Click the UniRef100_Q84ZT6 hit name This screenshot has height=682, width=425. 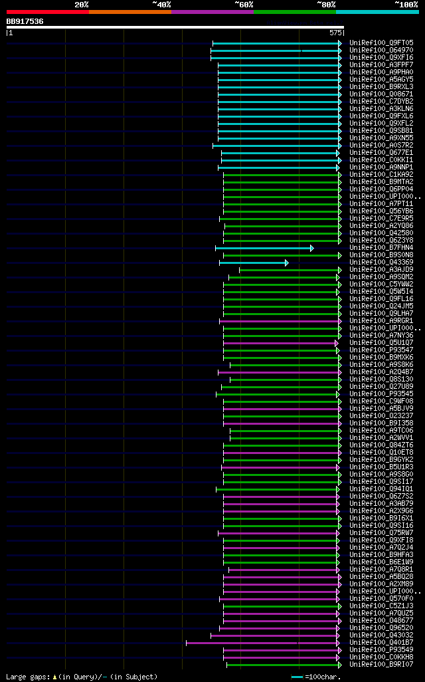click(x=382, y=445)
